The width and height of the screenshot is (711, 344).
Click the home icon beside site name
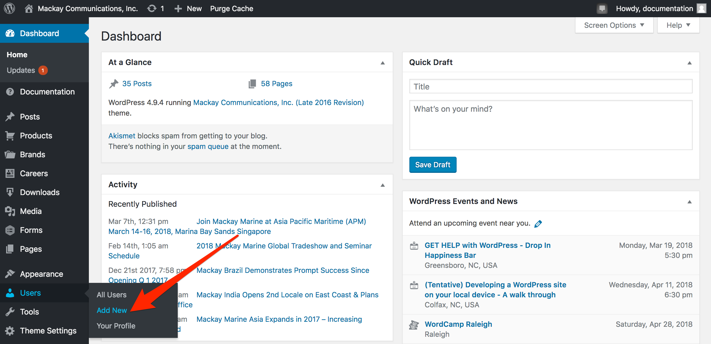(29, 9)
